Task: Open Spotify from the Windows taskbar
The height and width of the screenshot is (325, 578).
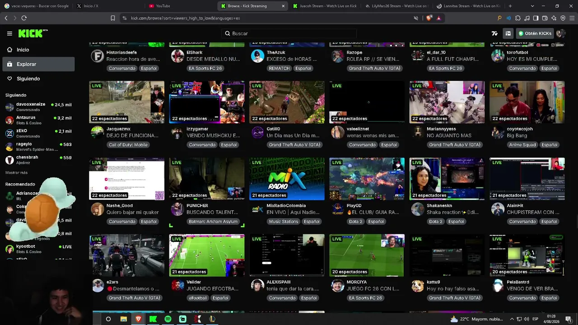Action: click(168, 319)
